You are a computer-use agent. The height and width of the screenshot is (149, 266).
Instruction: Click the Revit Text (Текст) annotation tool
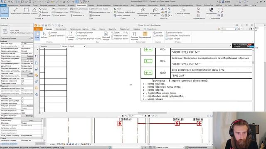(x=117, y=9)
